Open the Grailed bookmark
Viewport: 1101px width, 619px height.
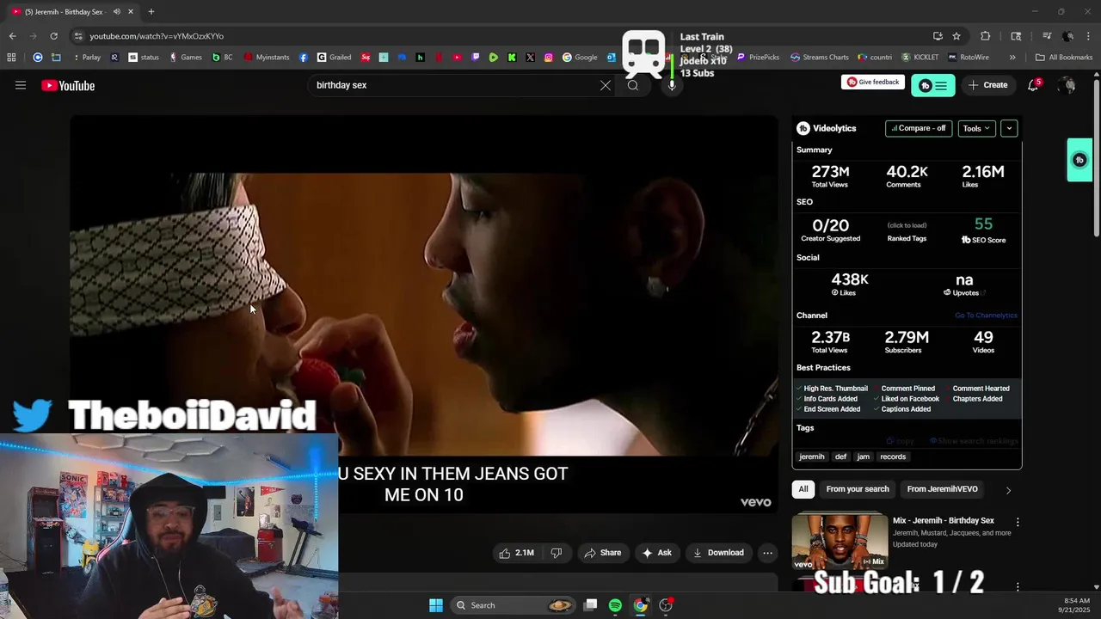334,58
